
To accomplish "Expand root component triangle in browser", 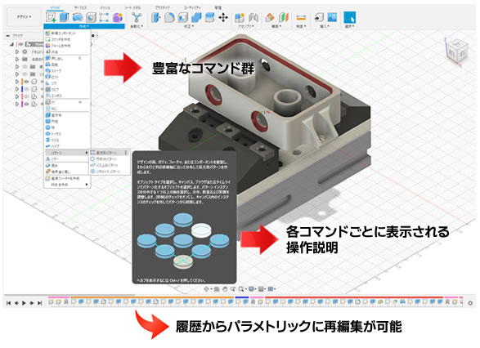I will click(11, 44).
